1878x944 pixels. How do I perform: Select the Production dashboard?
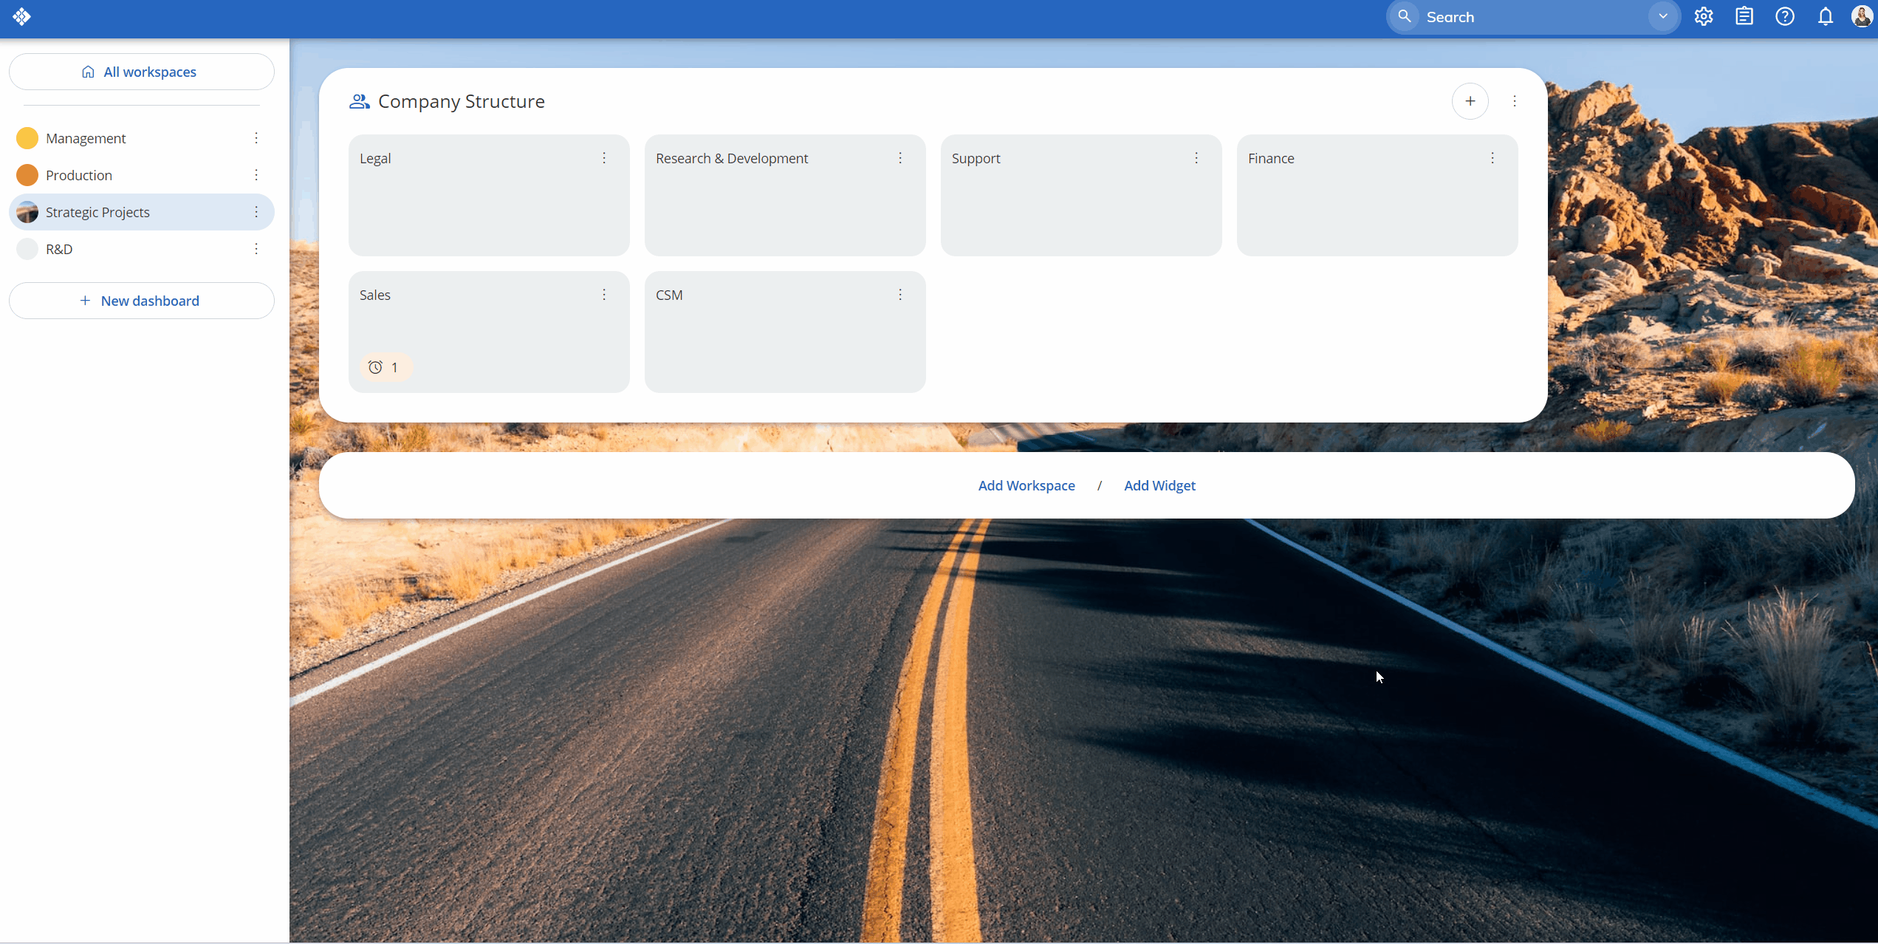[x=79, y=175]
